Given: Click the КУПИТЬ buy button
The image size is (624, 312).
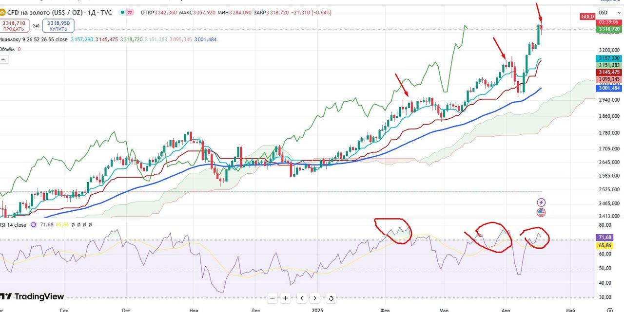Looking at the screenshot, I should [58, 25].
